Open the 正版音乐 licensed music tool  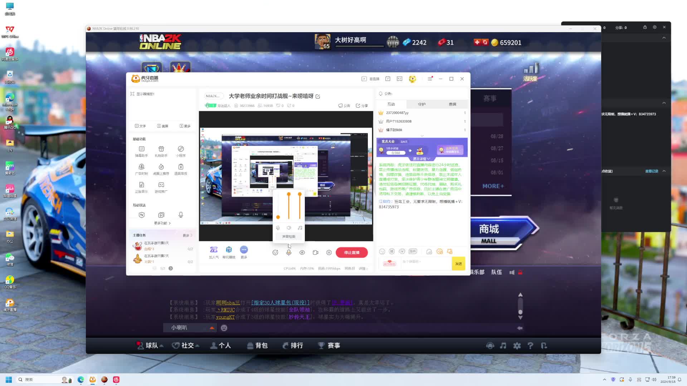[x=141, y=187]
